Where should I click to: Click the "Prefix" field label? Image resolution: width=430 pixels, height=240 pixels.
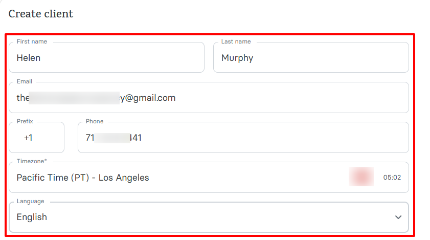click(25, 121)
